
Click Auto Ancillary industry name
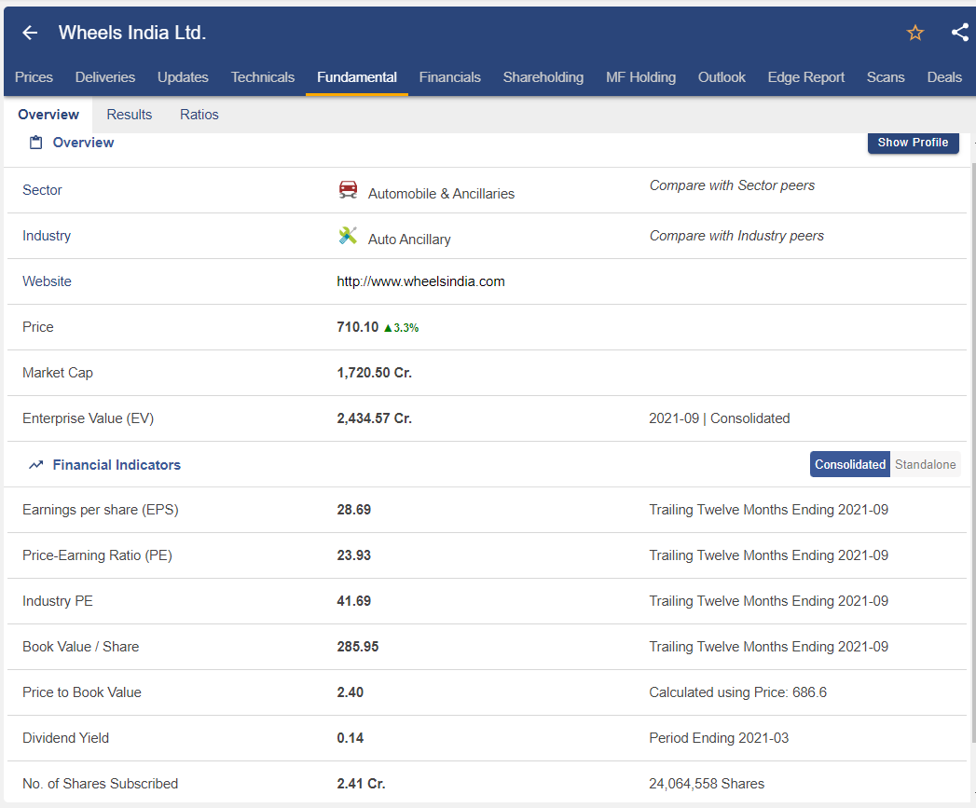click(x=409, y=240)
